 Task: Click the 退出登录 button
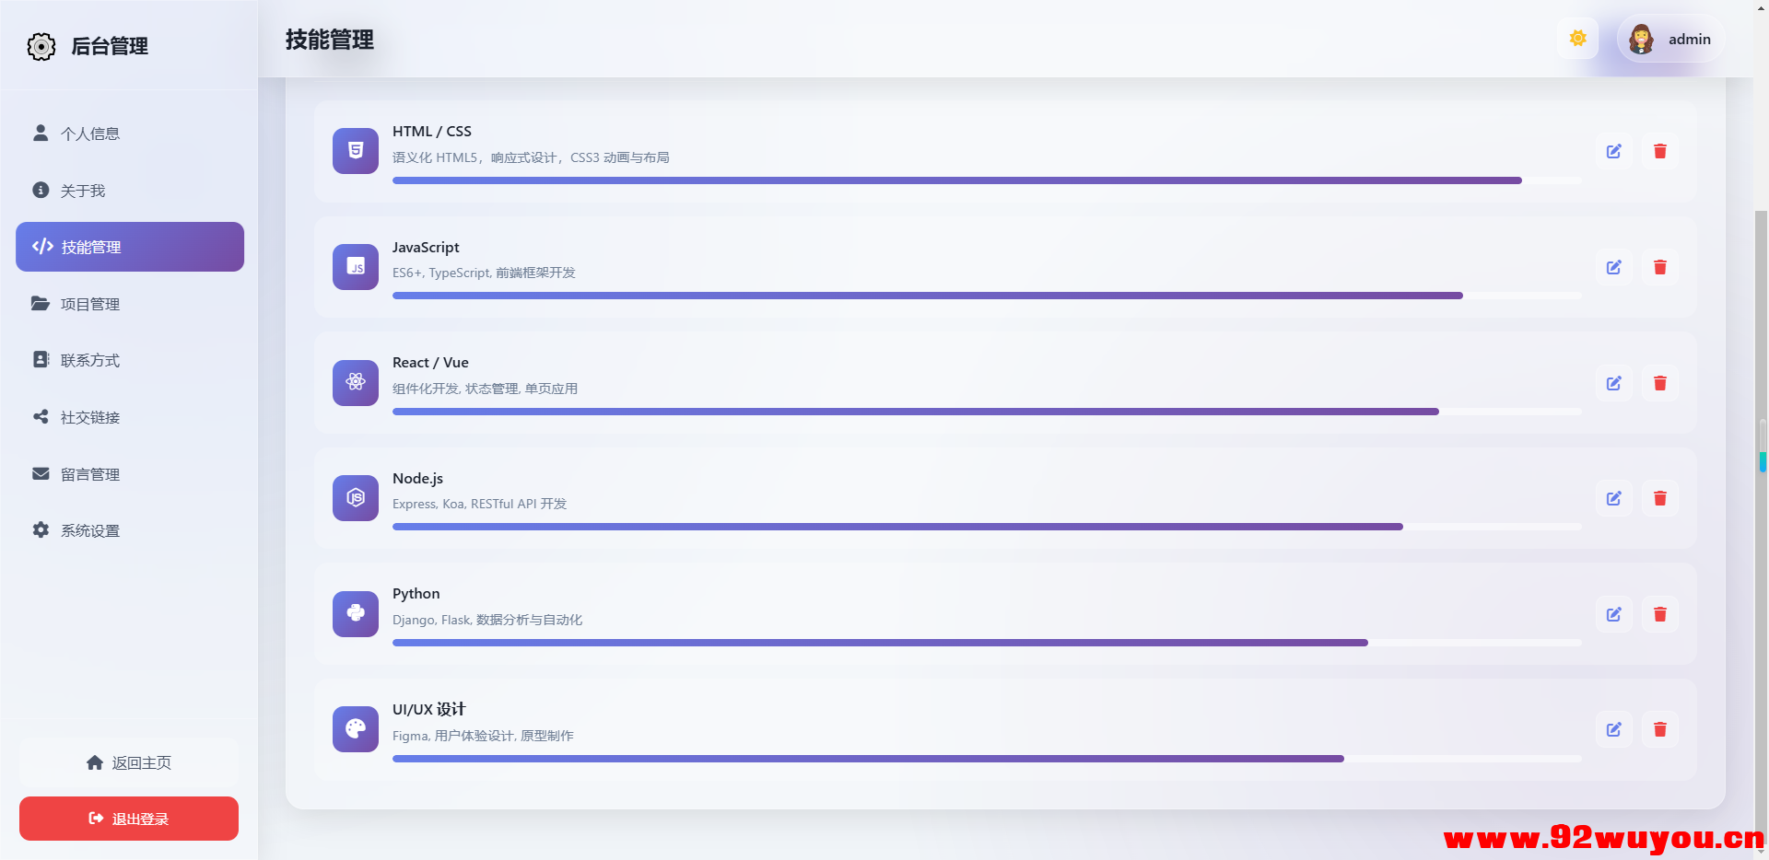pos(129,819)
